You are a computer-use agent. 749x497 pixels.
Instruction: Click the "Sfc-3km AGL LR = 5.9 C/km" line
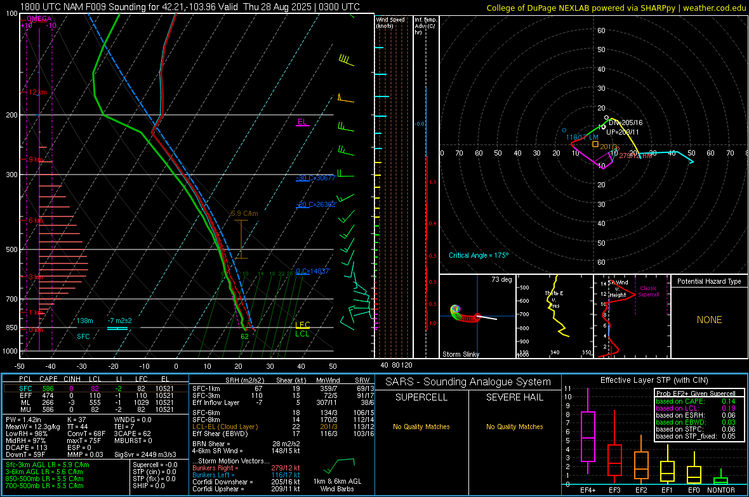(x=48, y=465)
